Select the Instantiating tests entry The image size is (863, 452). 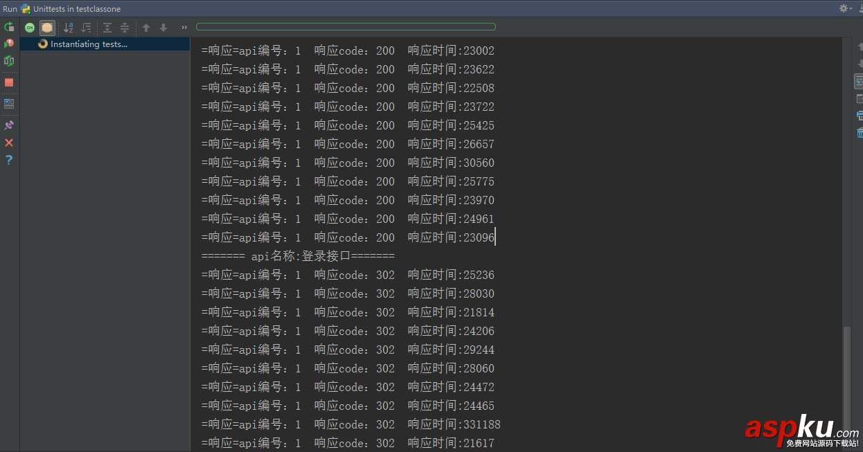tap(88, 44)
